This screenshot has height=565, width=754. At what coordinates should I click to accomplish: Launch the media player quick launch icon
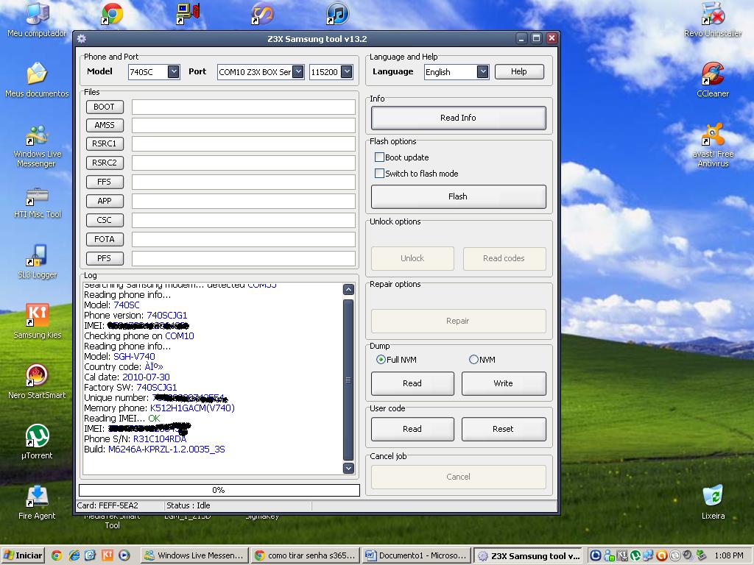click(x=124, y=556)
